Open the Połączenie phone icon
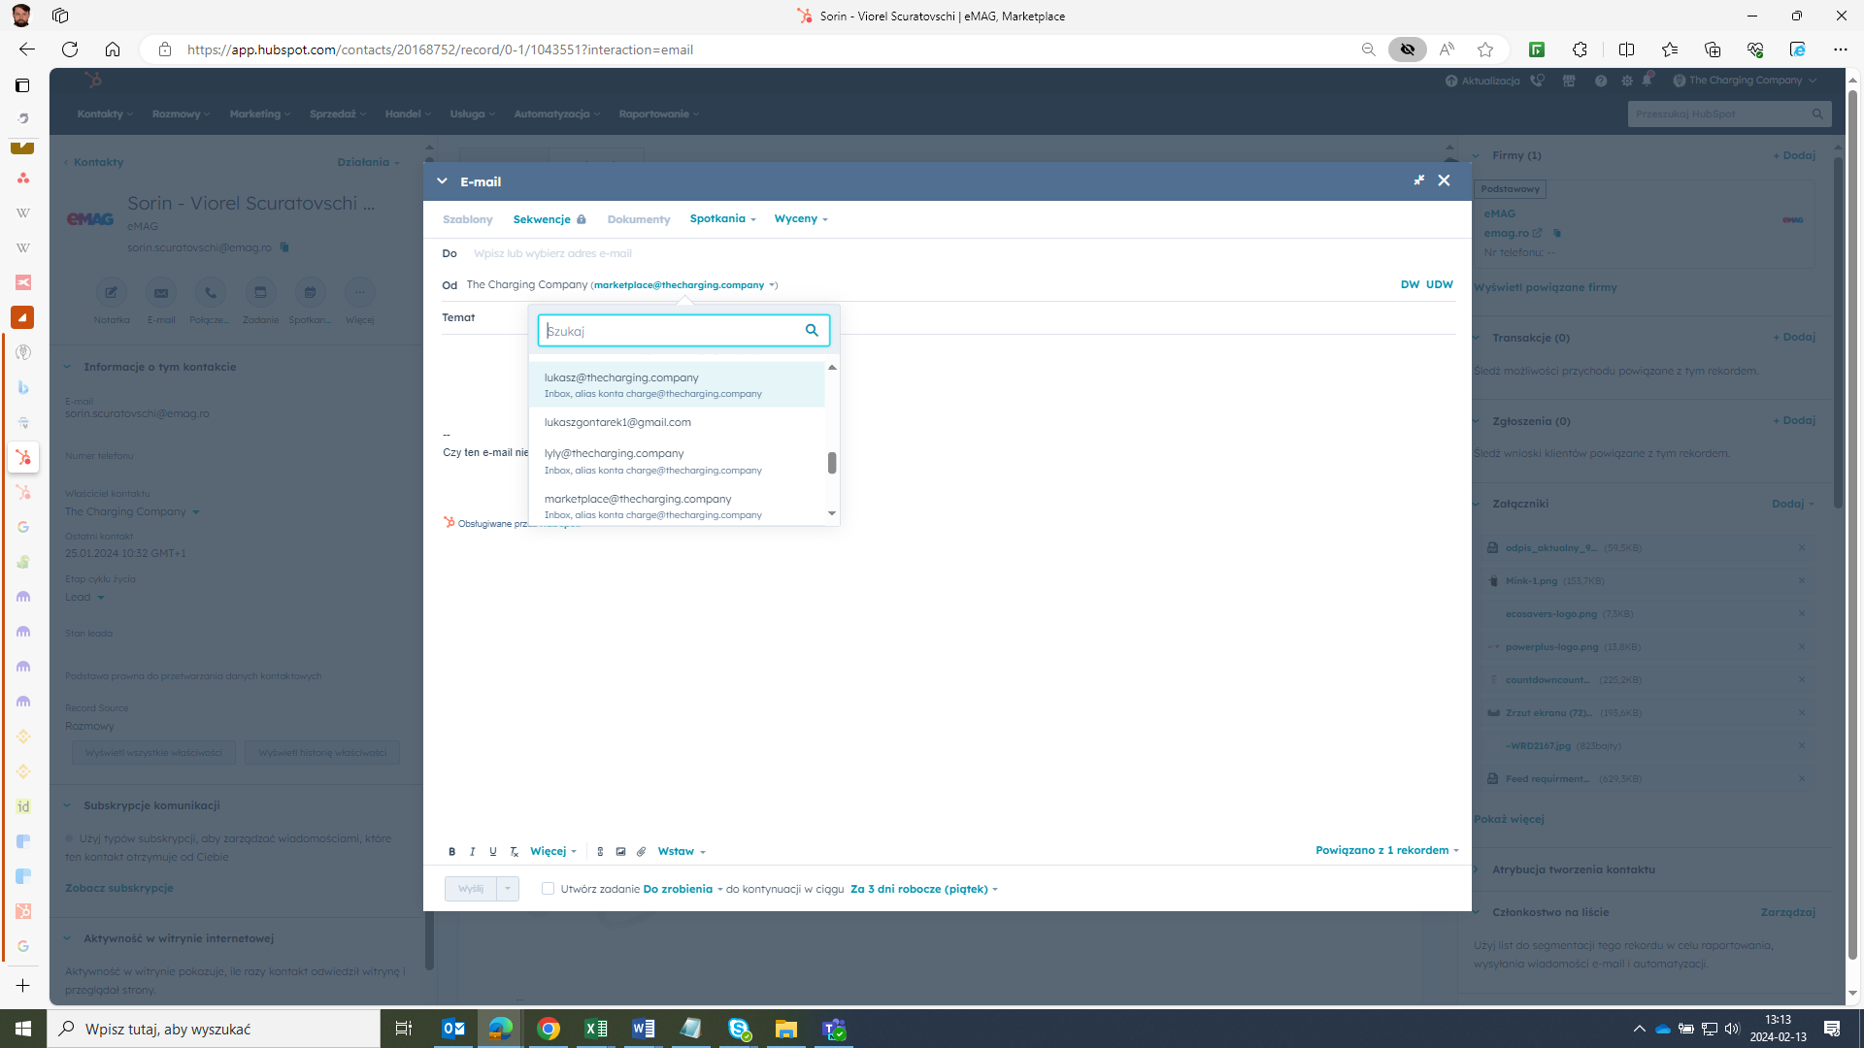Screen dimensions: 1864x1048 point(211,292)
